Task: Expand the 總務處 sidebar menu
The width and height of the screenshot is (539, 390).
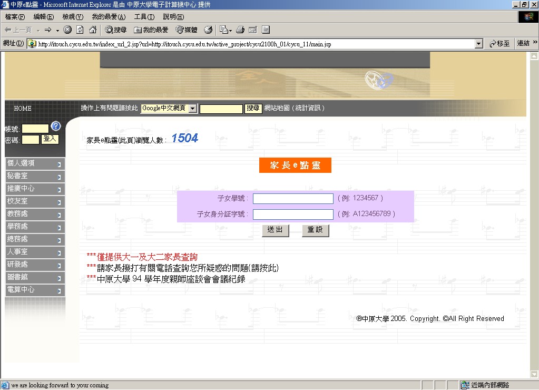Action: click(35, 239)
